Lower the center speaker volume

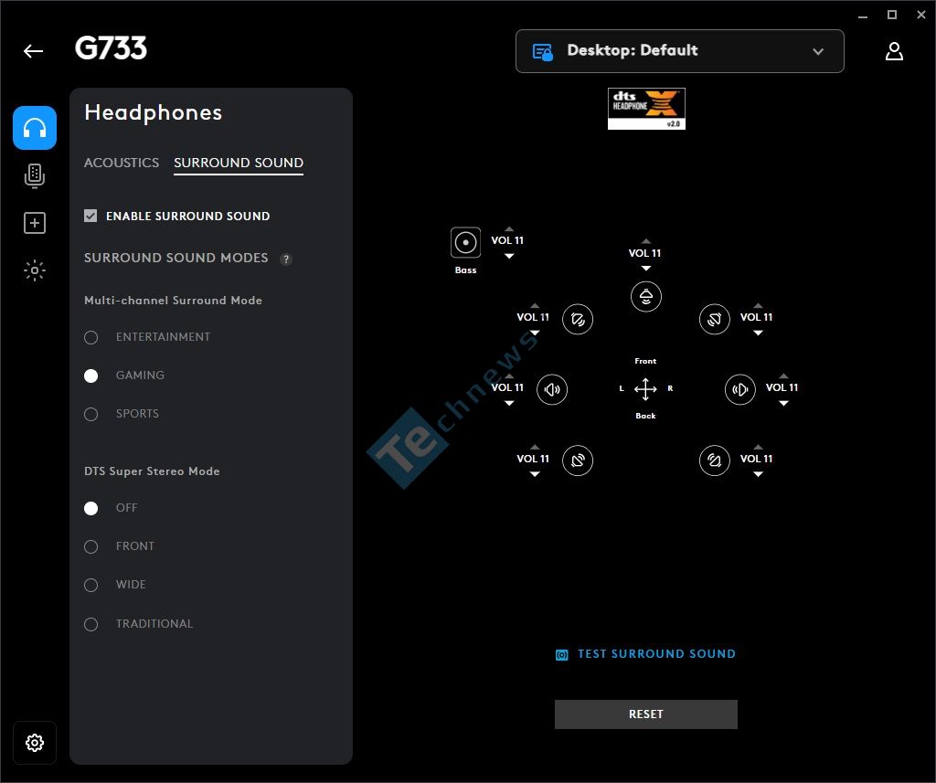point(646,269)
